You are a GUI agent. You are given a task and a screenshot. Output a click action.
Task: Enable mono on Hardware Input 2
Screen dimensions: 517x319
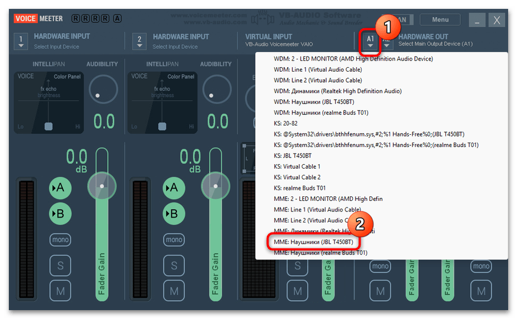174,240
